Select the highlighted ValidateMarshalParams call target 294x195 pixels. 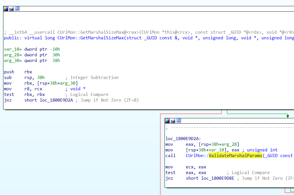click(x=235, y=155)
